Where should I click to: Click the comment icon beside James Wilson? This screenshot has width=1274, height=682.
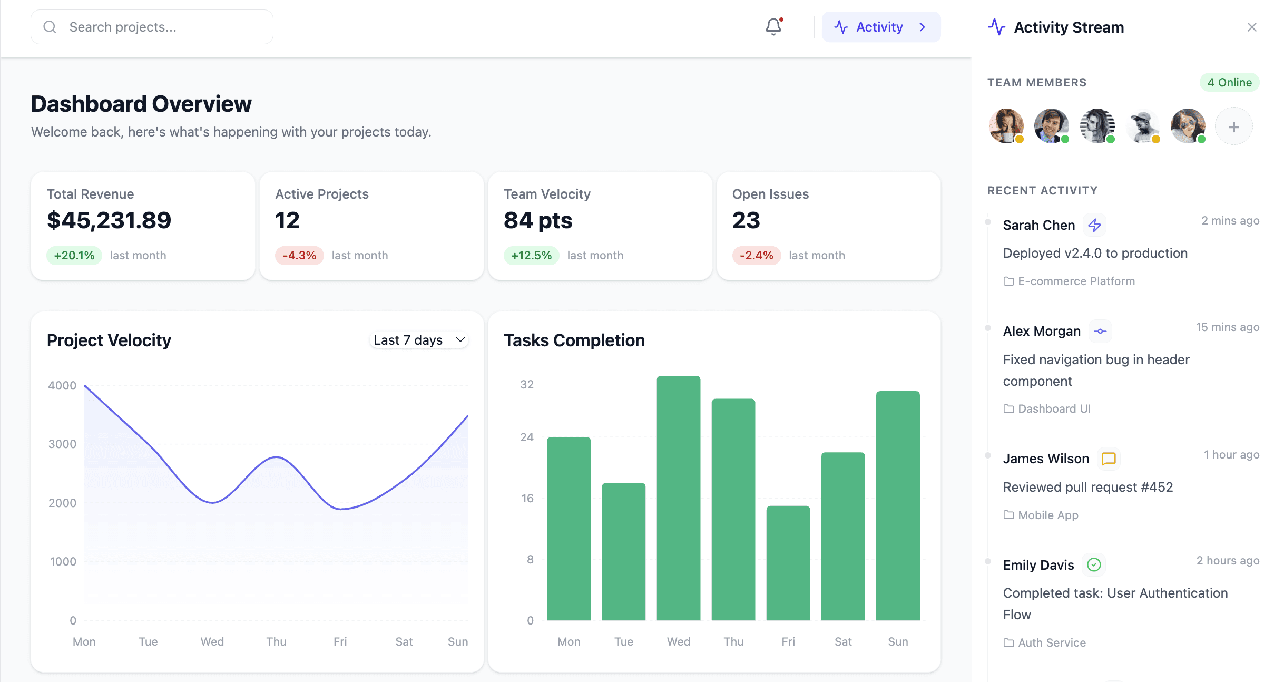(x=1109, y=459)
